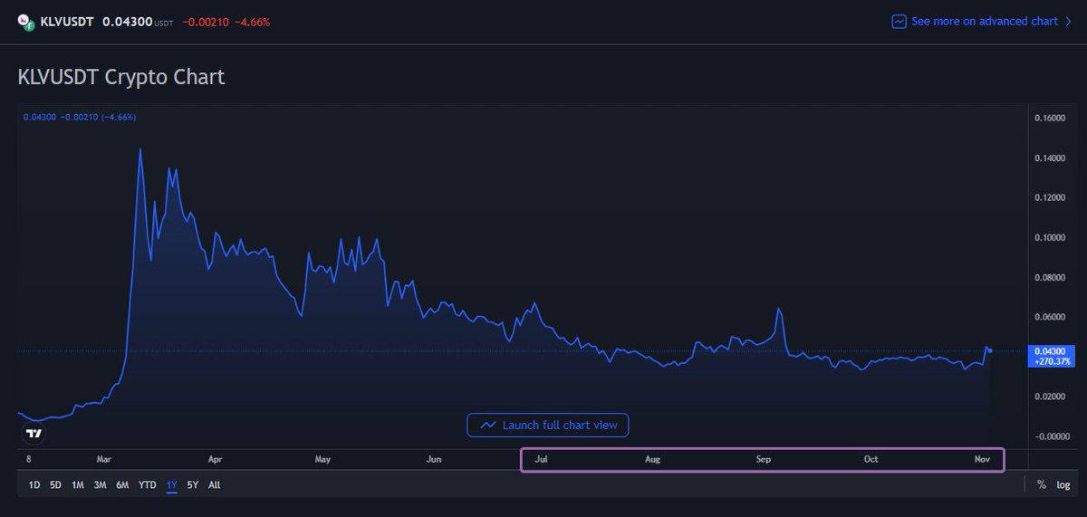
Task: Select the 5Y time range
Action: [x=192, y=485]
